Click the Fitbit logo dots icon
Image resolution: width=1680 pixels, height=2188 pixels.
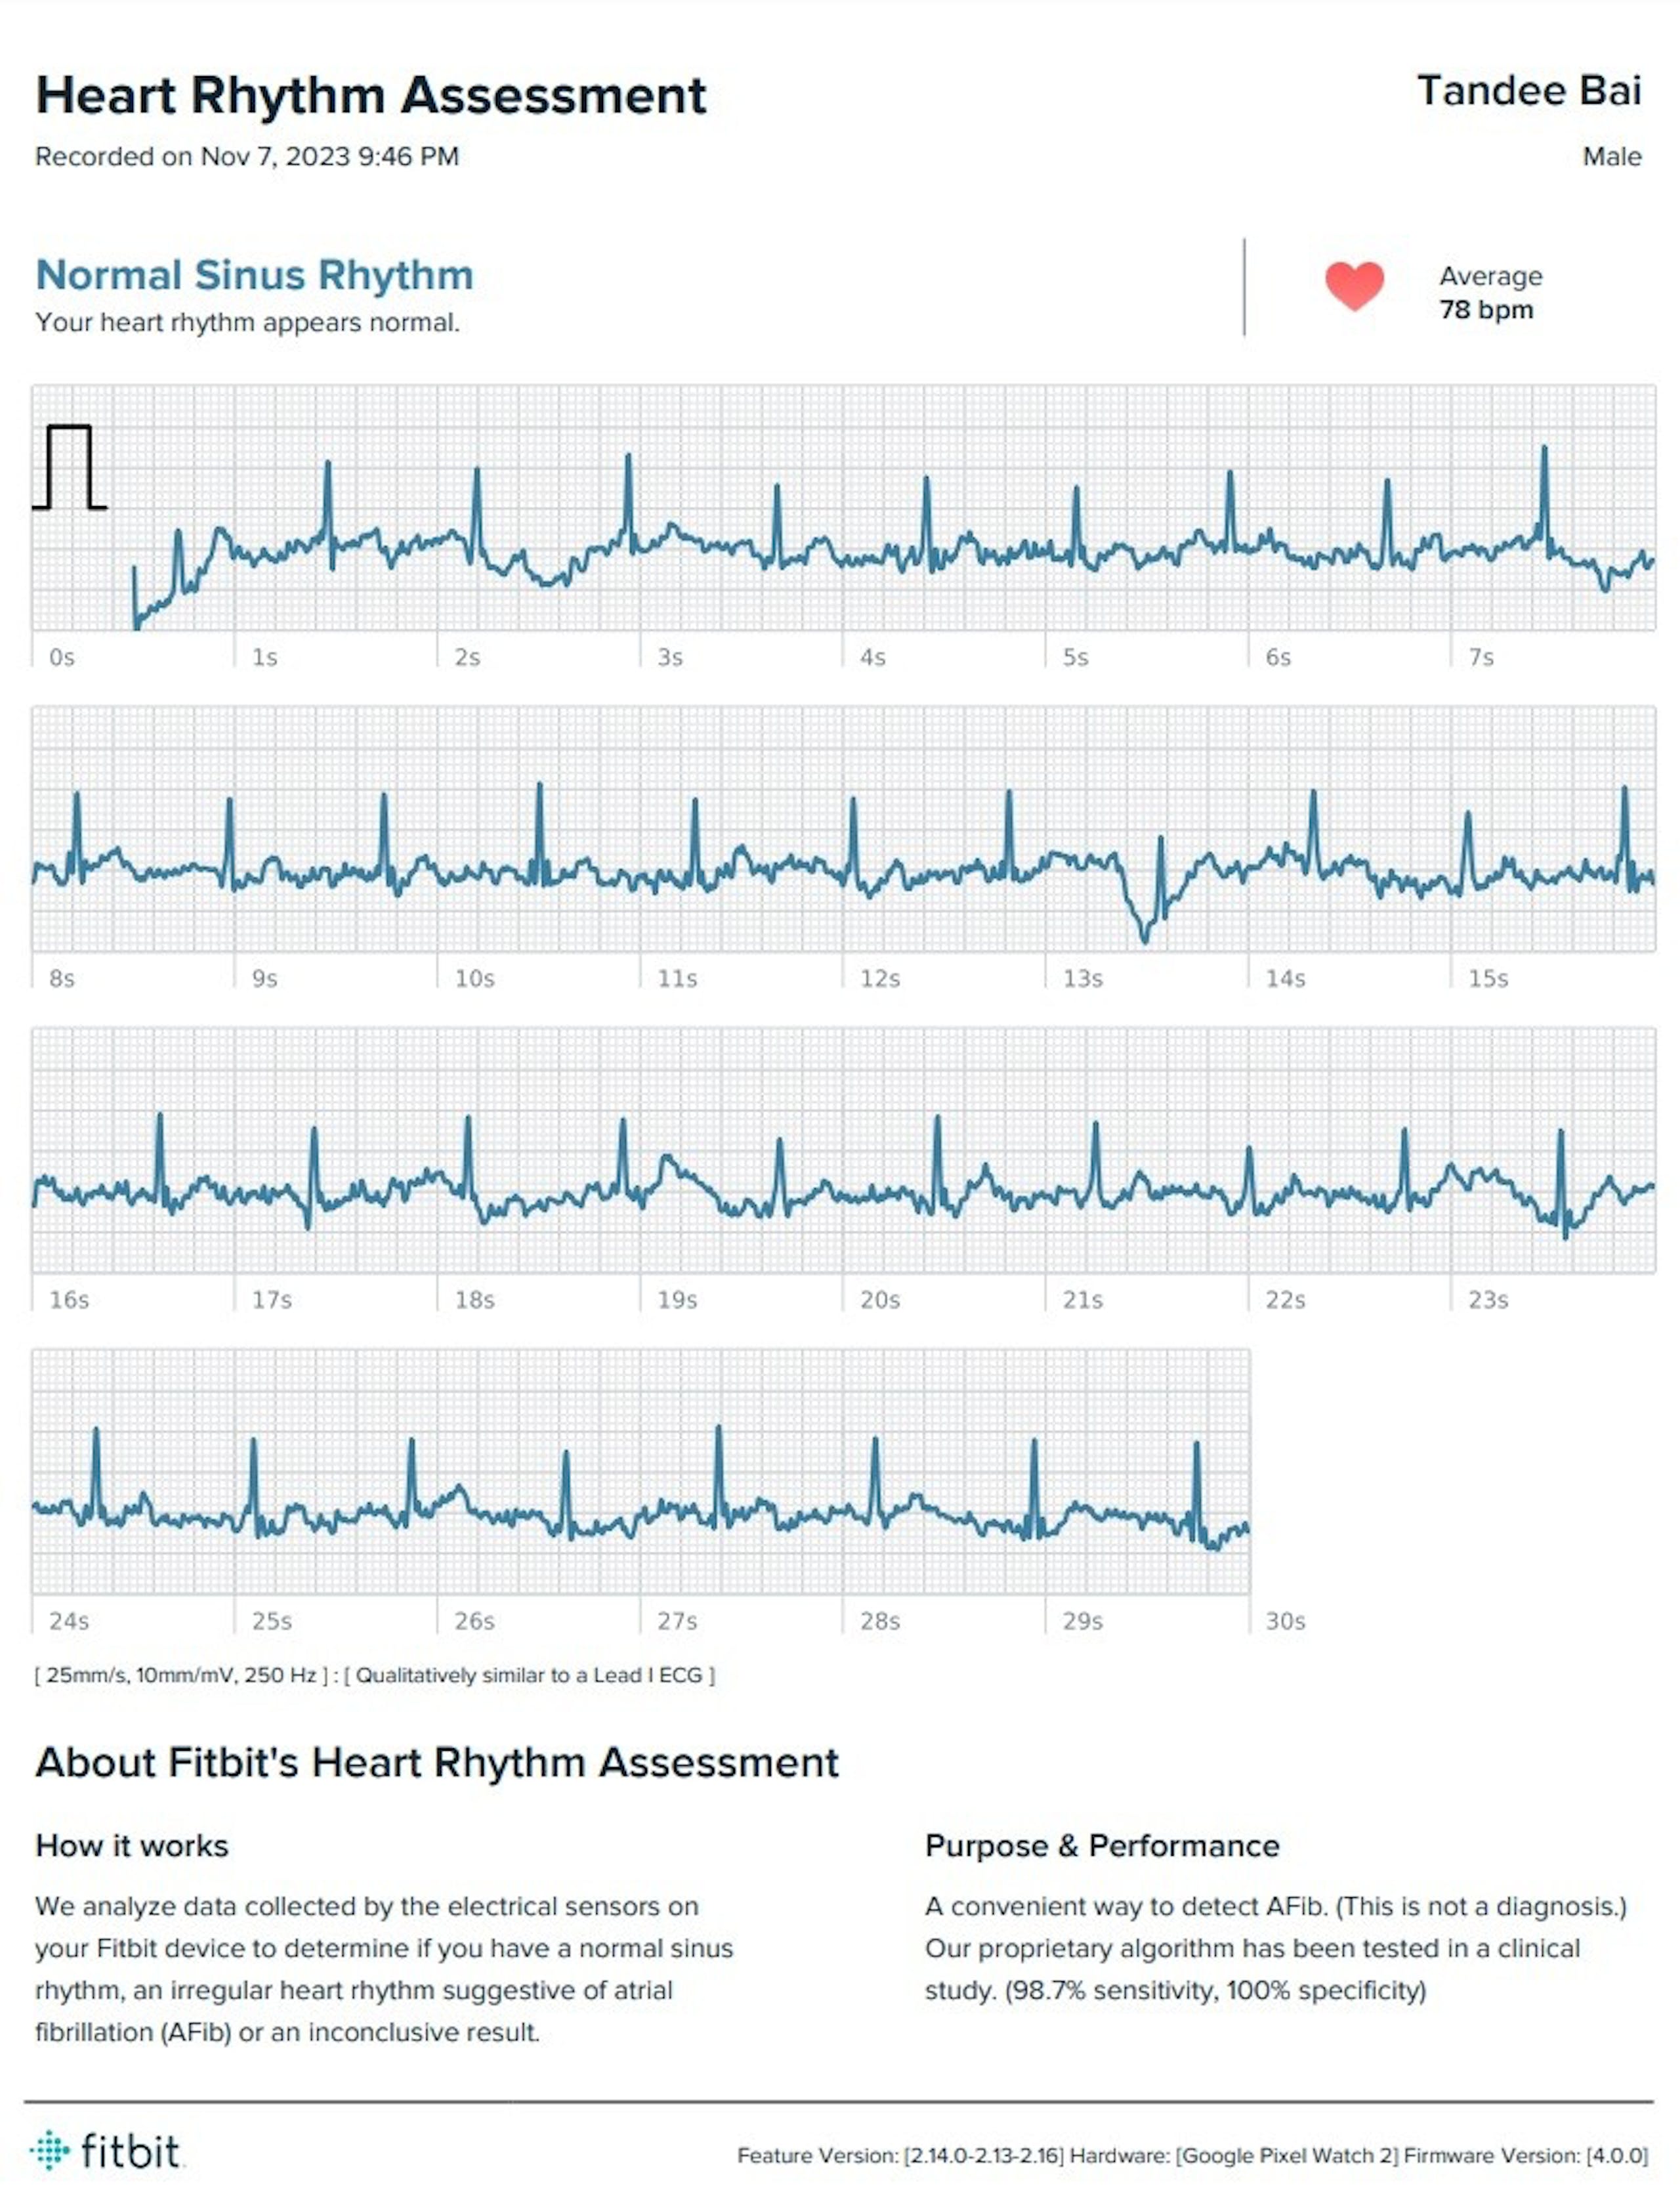(50, 2149)
